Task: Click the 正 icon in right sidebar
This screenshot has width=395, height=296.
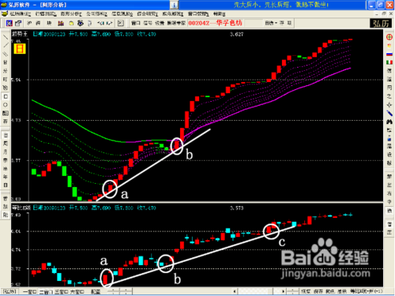Action: (x=389, y=232)
